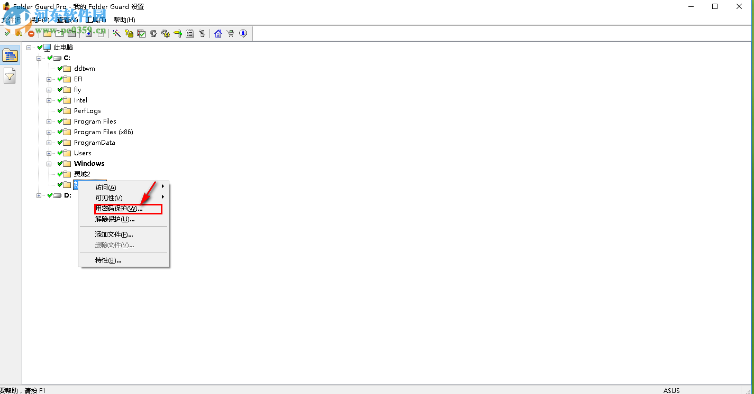Image resolution: width=754 pixels, height=394 pixels.
Task: Choose 特性(B)... from the context menu
Action: [124, 260]
